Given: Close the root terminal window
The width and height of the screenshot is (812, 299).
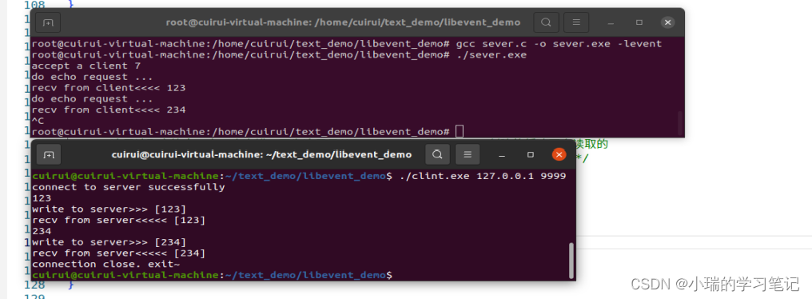Looking at the screenshot, I should 667,23.
